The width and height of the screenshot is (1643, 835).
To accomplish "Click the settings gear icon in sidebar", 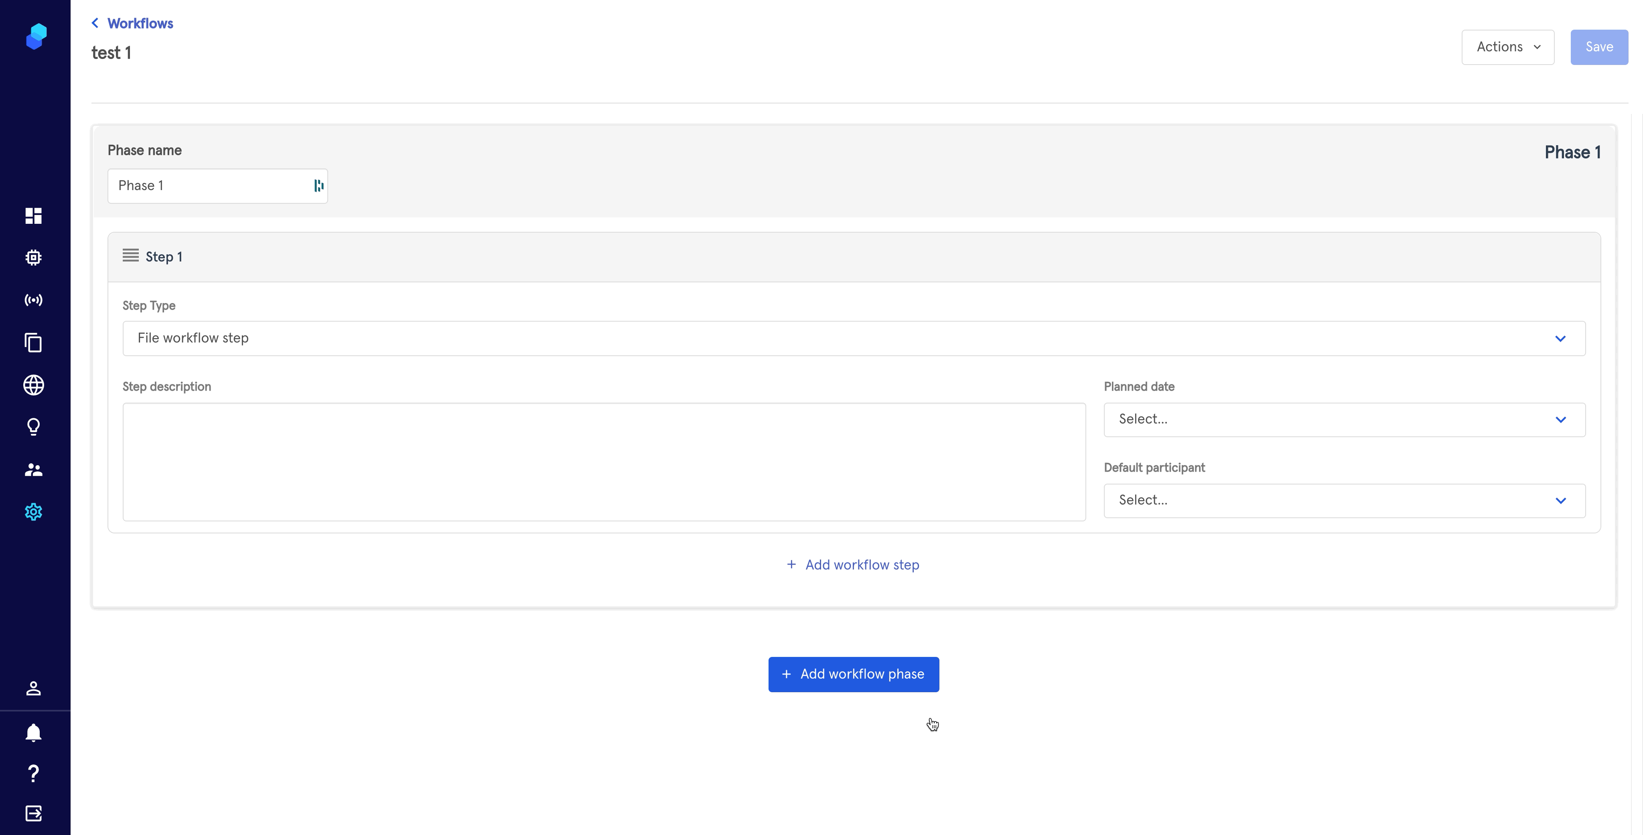I will point(33,512).
